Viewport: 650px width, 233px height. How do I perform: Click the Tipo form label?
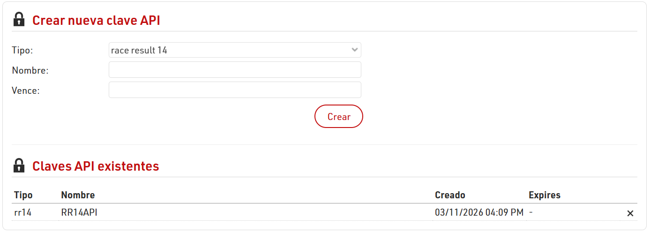[x=22, y=50]
